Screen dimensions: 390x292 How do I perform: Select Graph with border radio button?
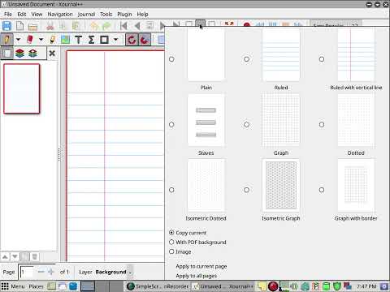[x=322, y=190]
